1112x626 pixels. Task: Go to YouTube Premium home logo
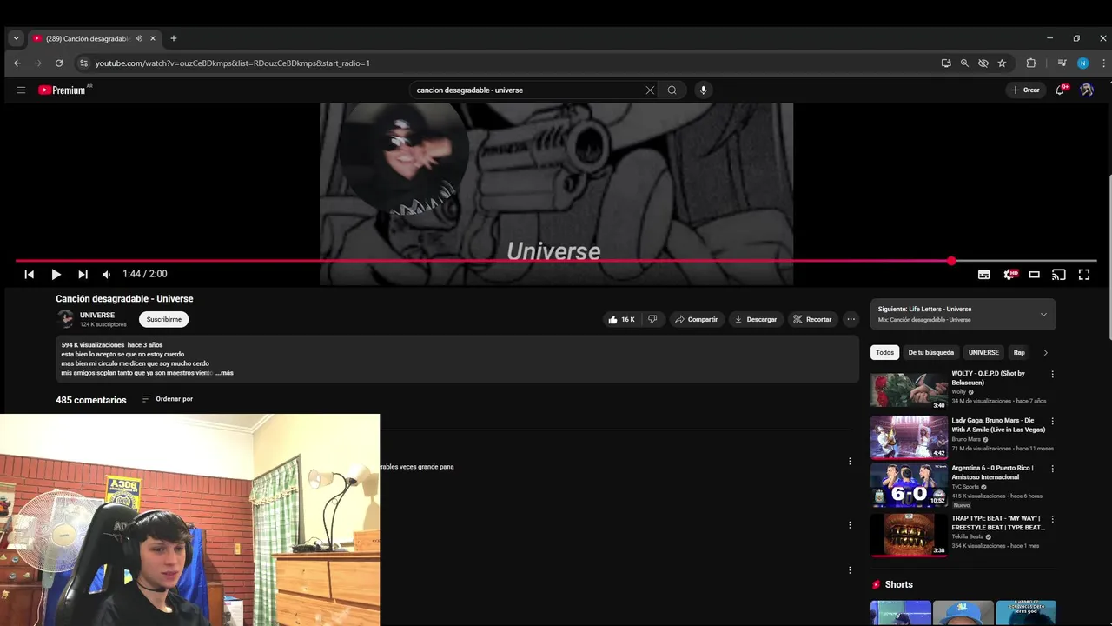click(x=63, y=90)
